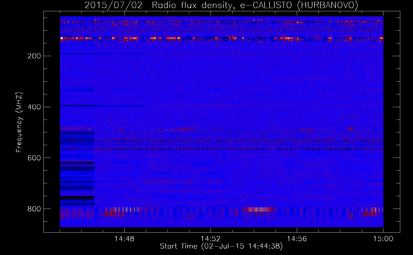413x255 pixels.
Task: Select the 14:52 time tick label
Action: point(211,239)
